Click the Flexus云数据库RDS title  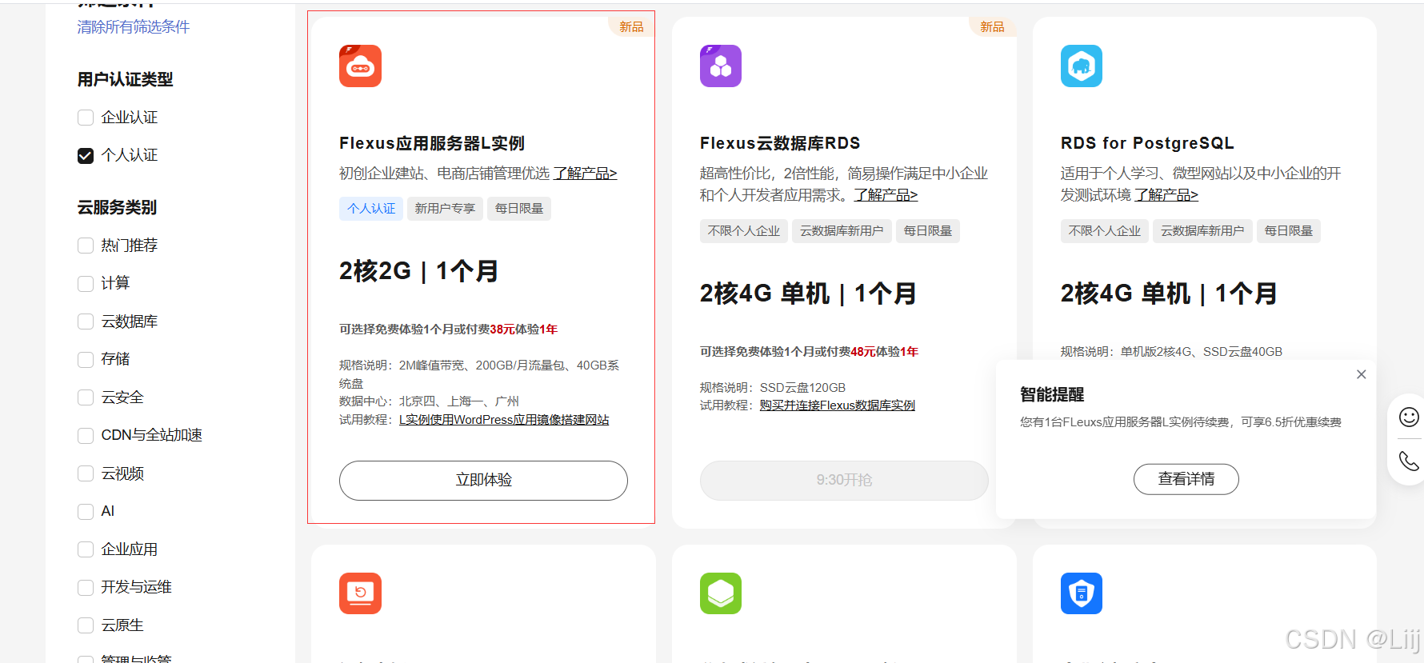tap(780, 143)
